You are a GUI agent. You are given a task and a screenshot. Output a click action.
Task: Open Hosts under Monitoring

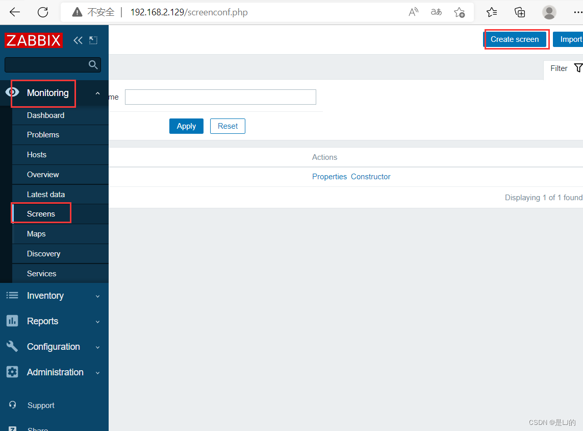point(60,154)
